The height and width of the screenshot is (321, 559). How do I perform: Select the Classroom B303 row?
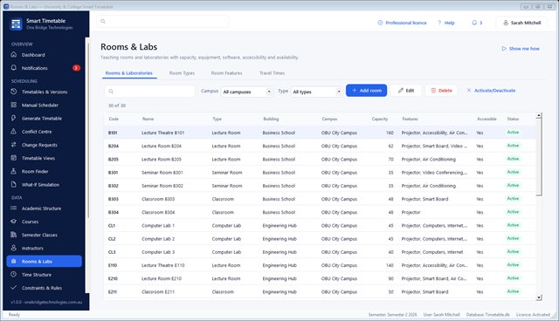320,199
